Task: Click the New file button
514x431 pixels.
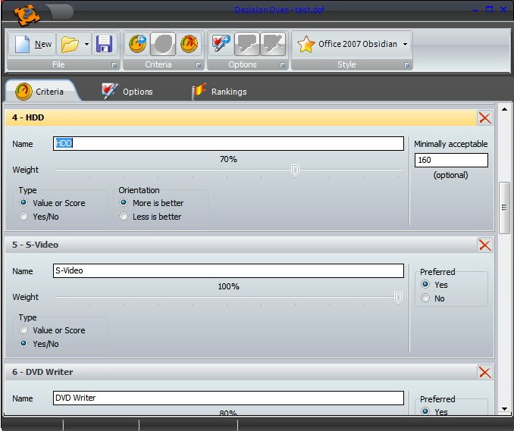Action: (32, 44)
